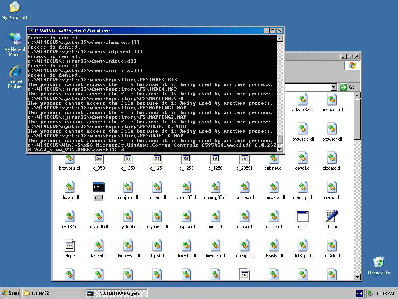The image size is (398, 299).
Task: Click the system tray network icon
Action: [x=370, y=294]
